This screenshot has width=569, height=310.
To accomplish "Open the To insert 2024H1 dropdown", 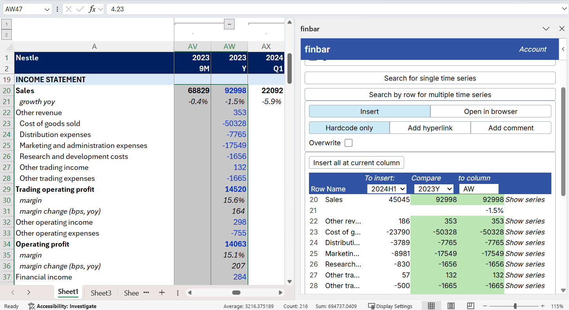I will click(x=387, y=189).
